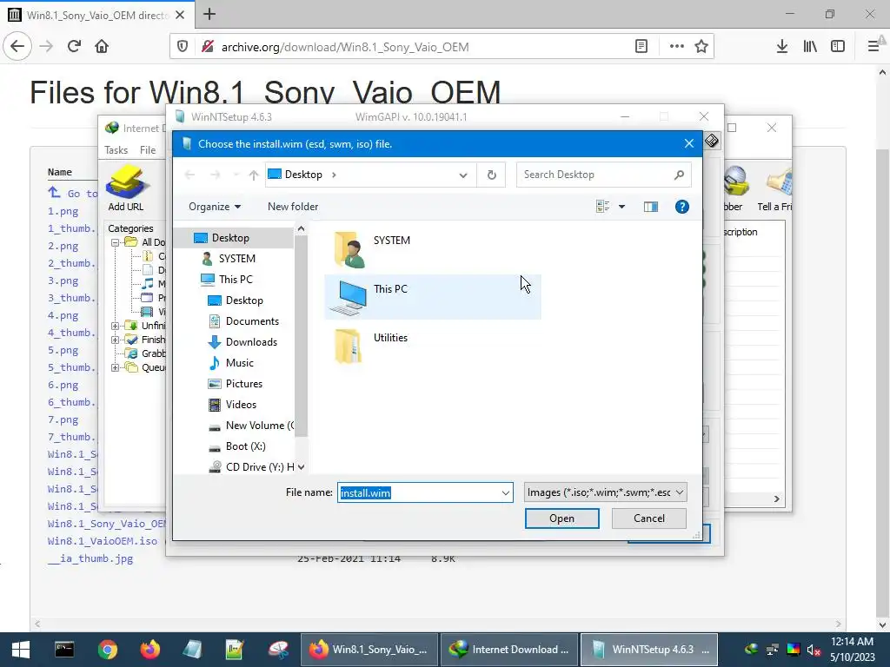Click Firefox back button

(x=17, y=47)
